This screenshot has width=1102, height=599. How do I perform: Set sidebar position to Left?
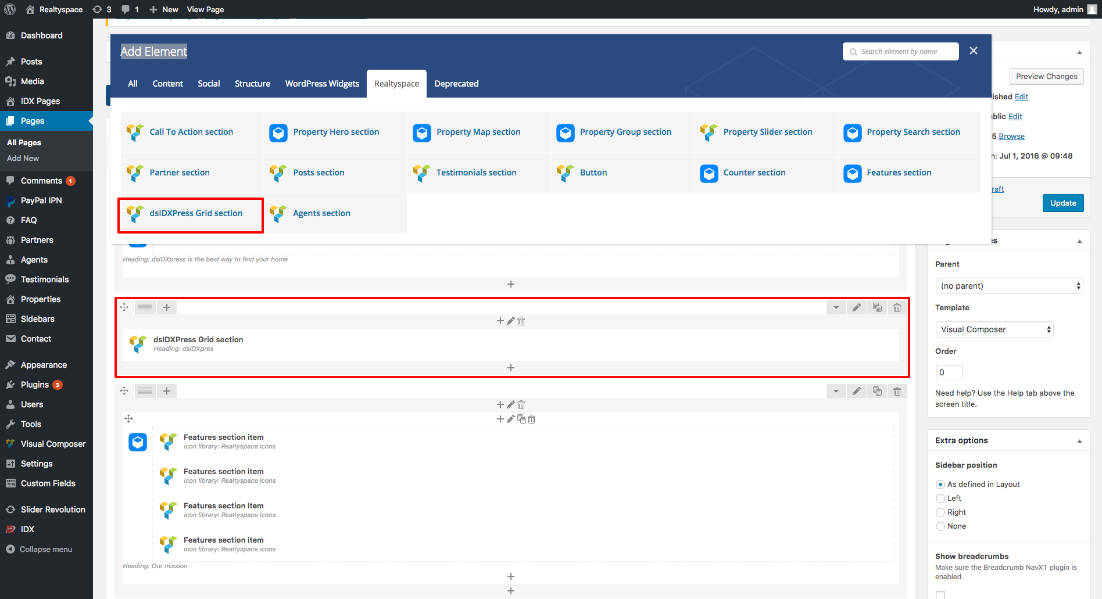940,498
